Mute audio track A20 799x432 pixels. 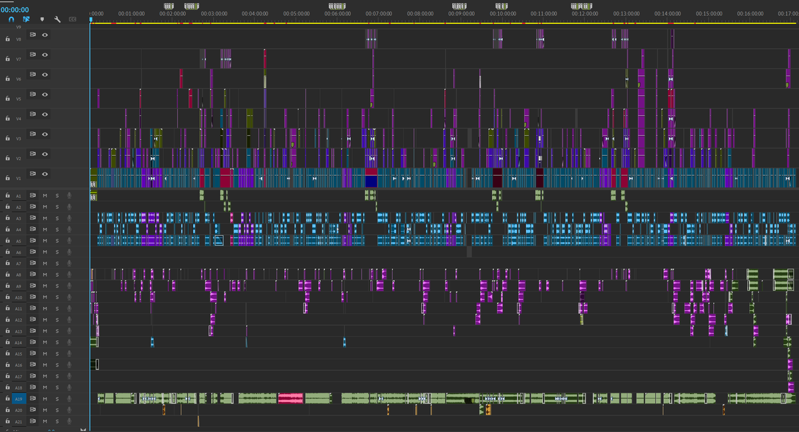(45, 410)
